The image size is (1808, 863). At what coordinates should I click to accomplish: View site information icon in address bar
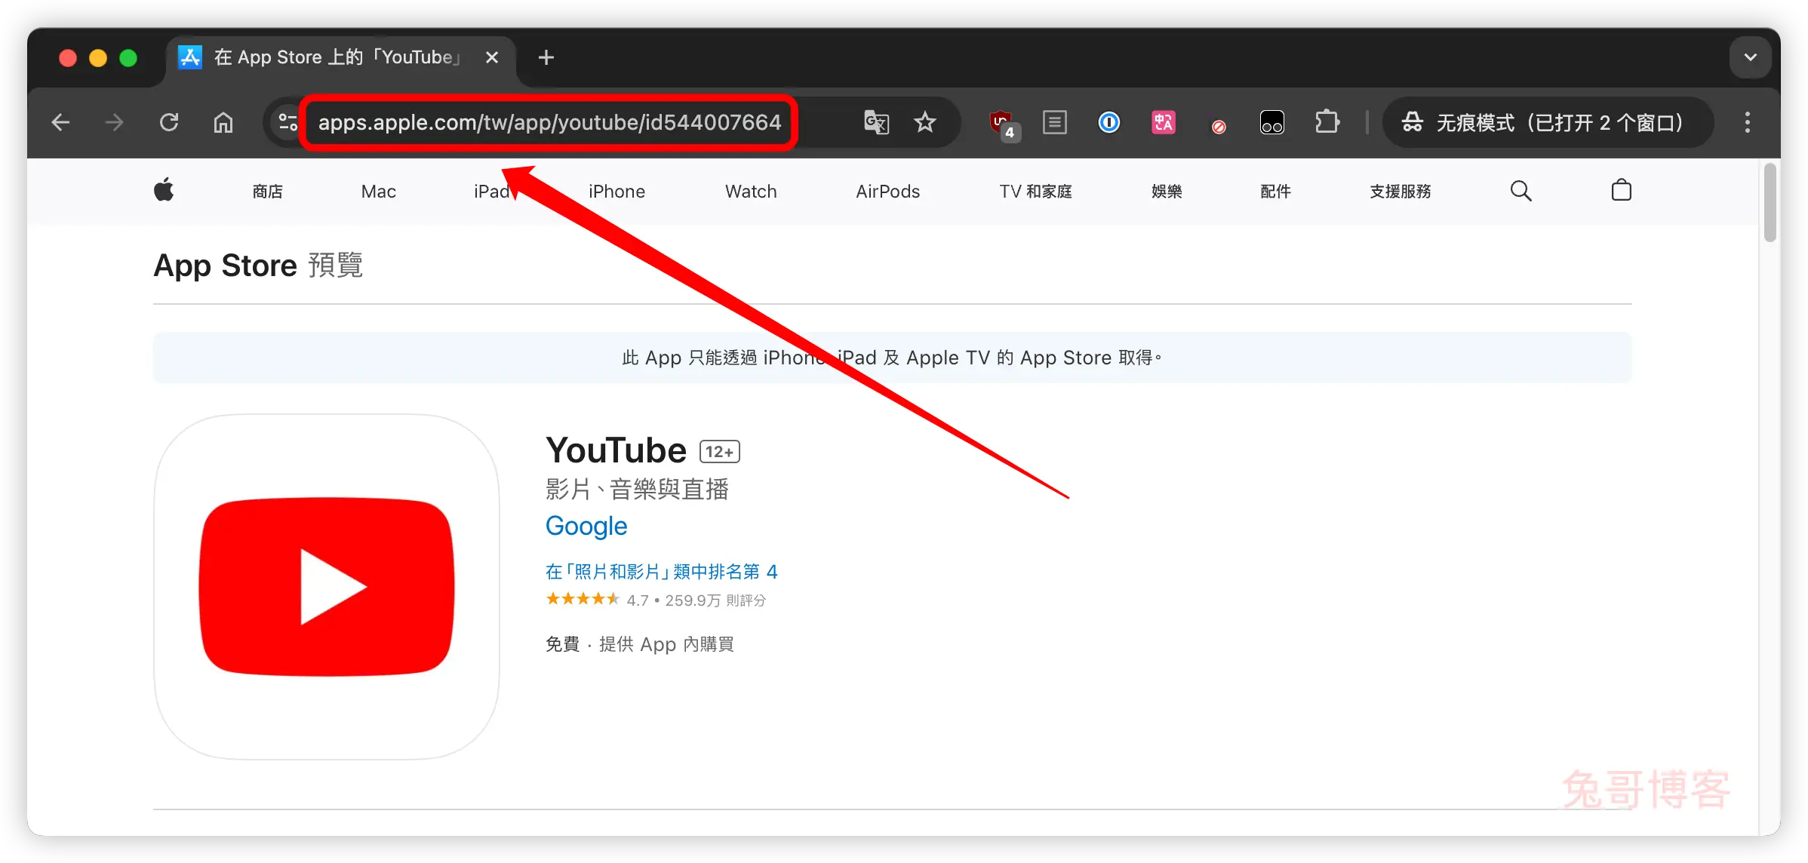click(x=287, y=122)
